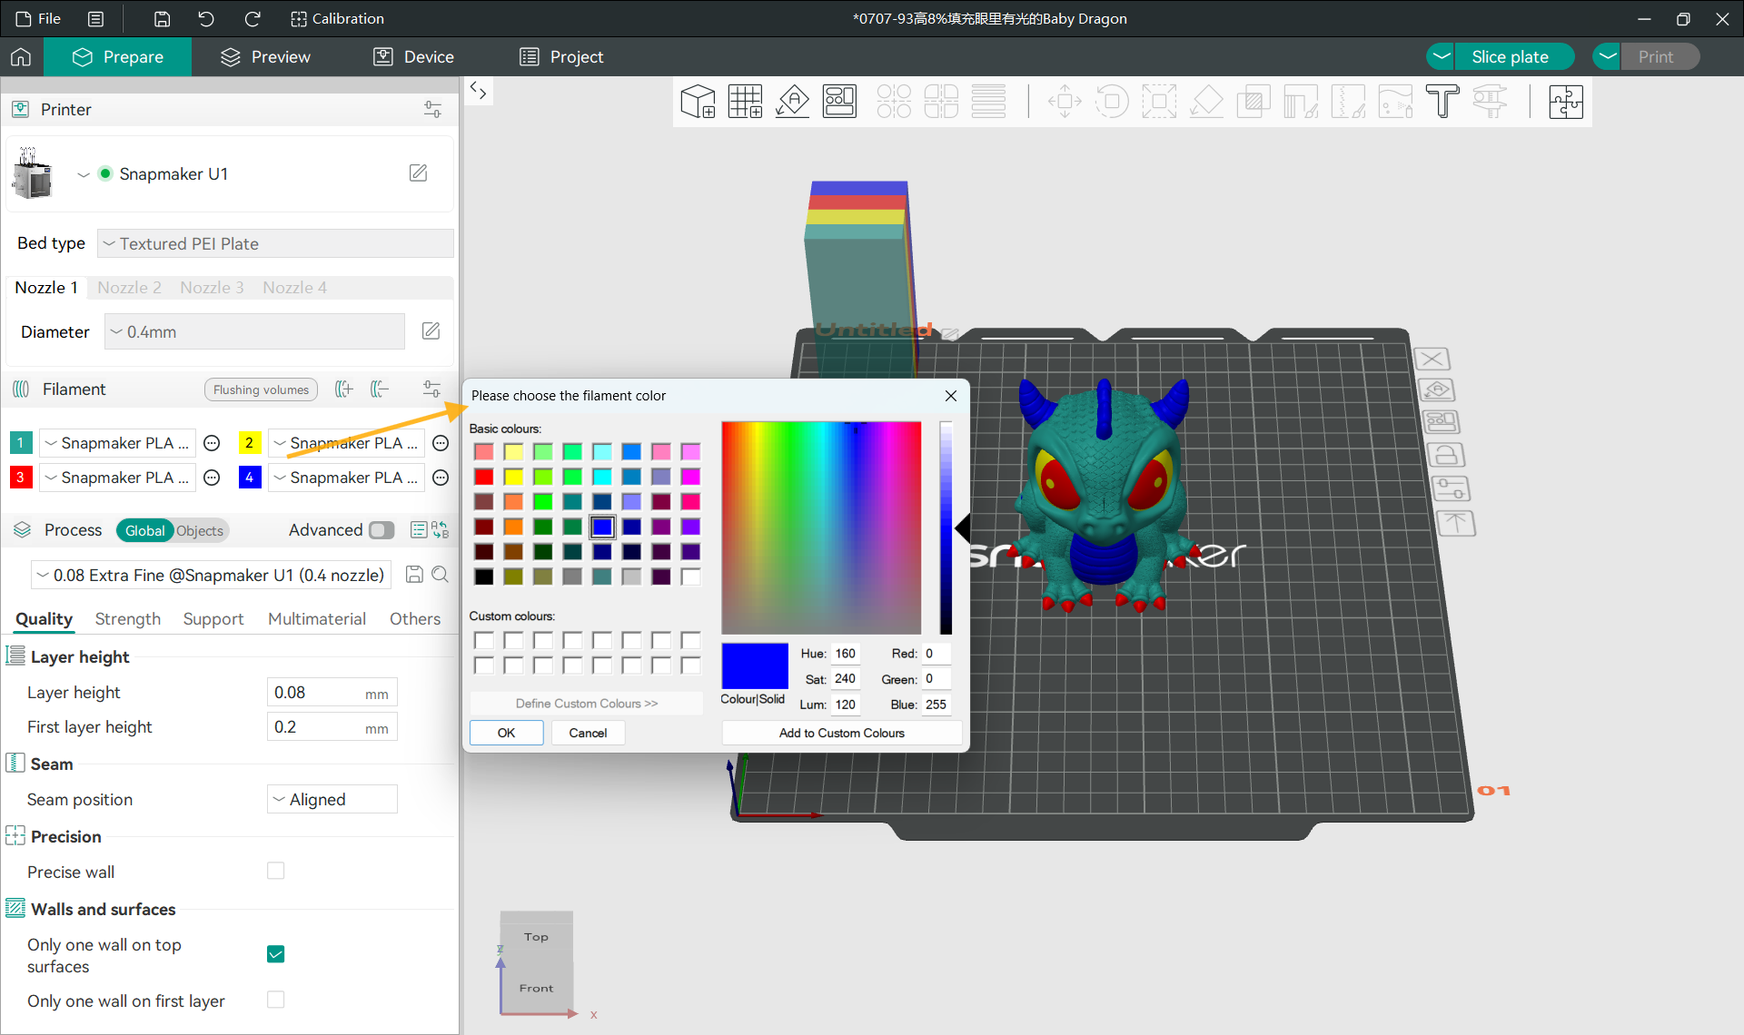Click the Add filament icon
Viewport: 1744px width, 1035px height.
[343, 389]
